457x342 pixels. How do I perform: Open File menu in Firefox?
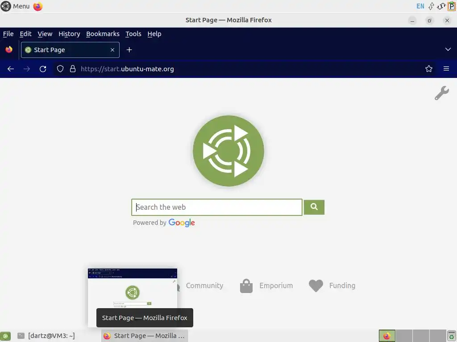point(8,34)
